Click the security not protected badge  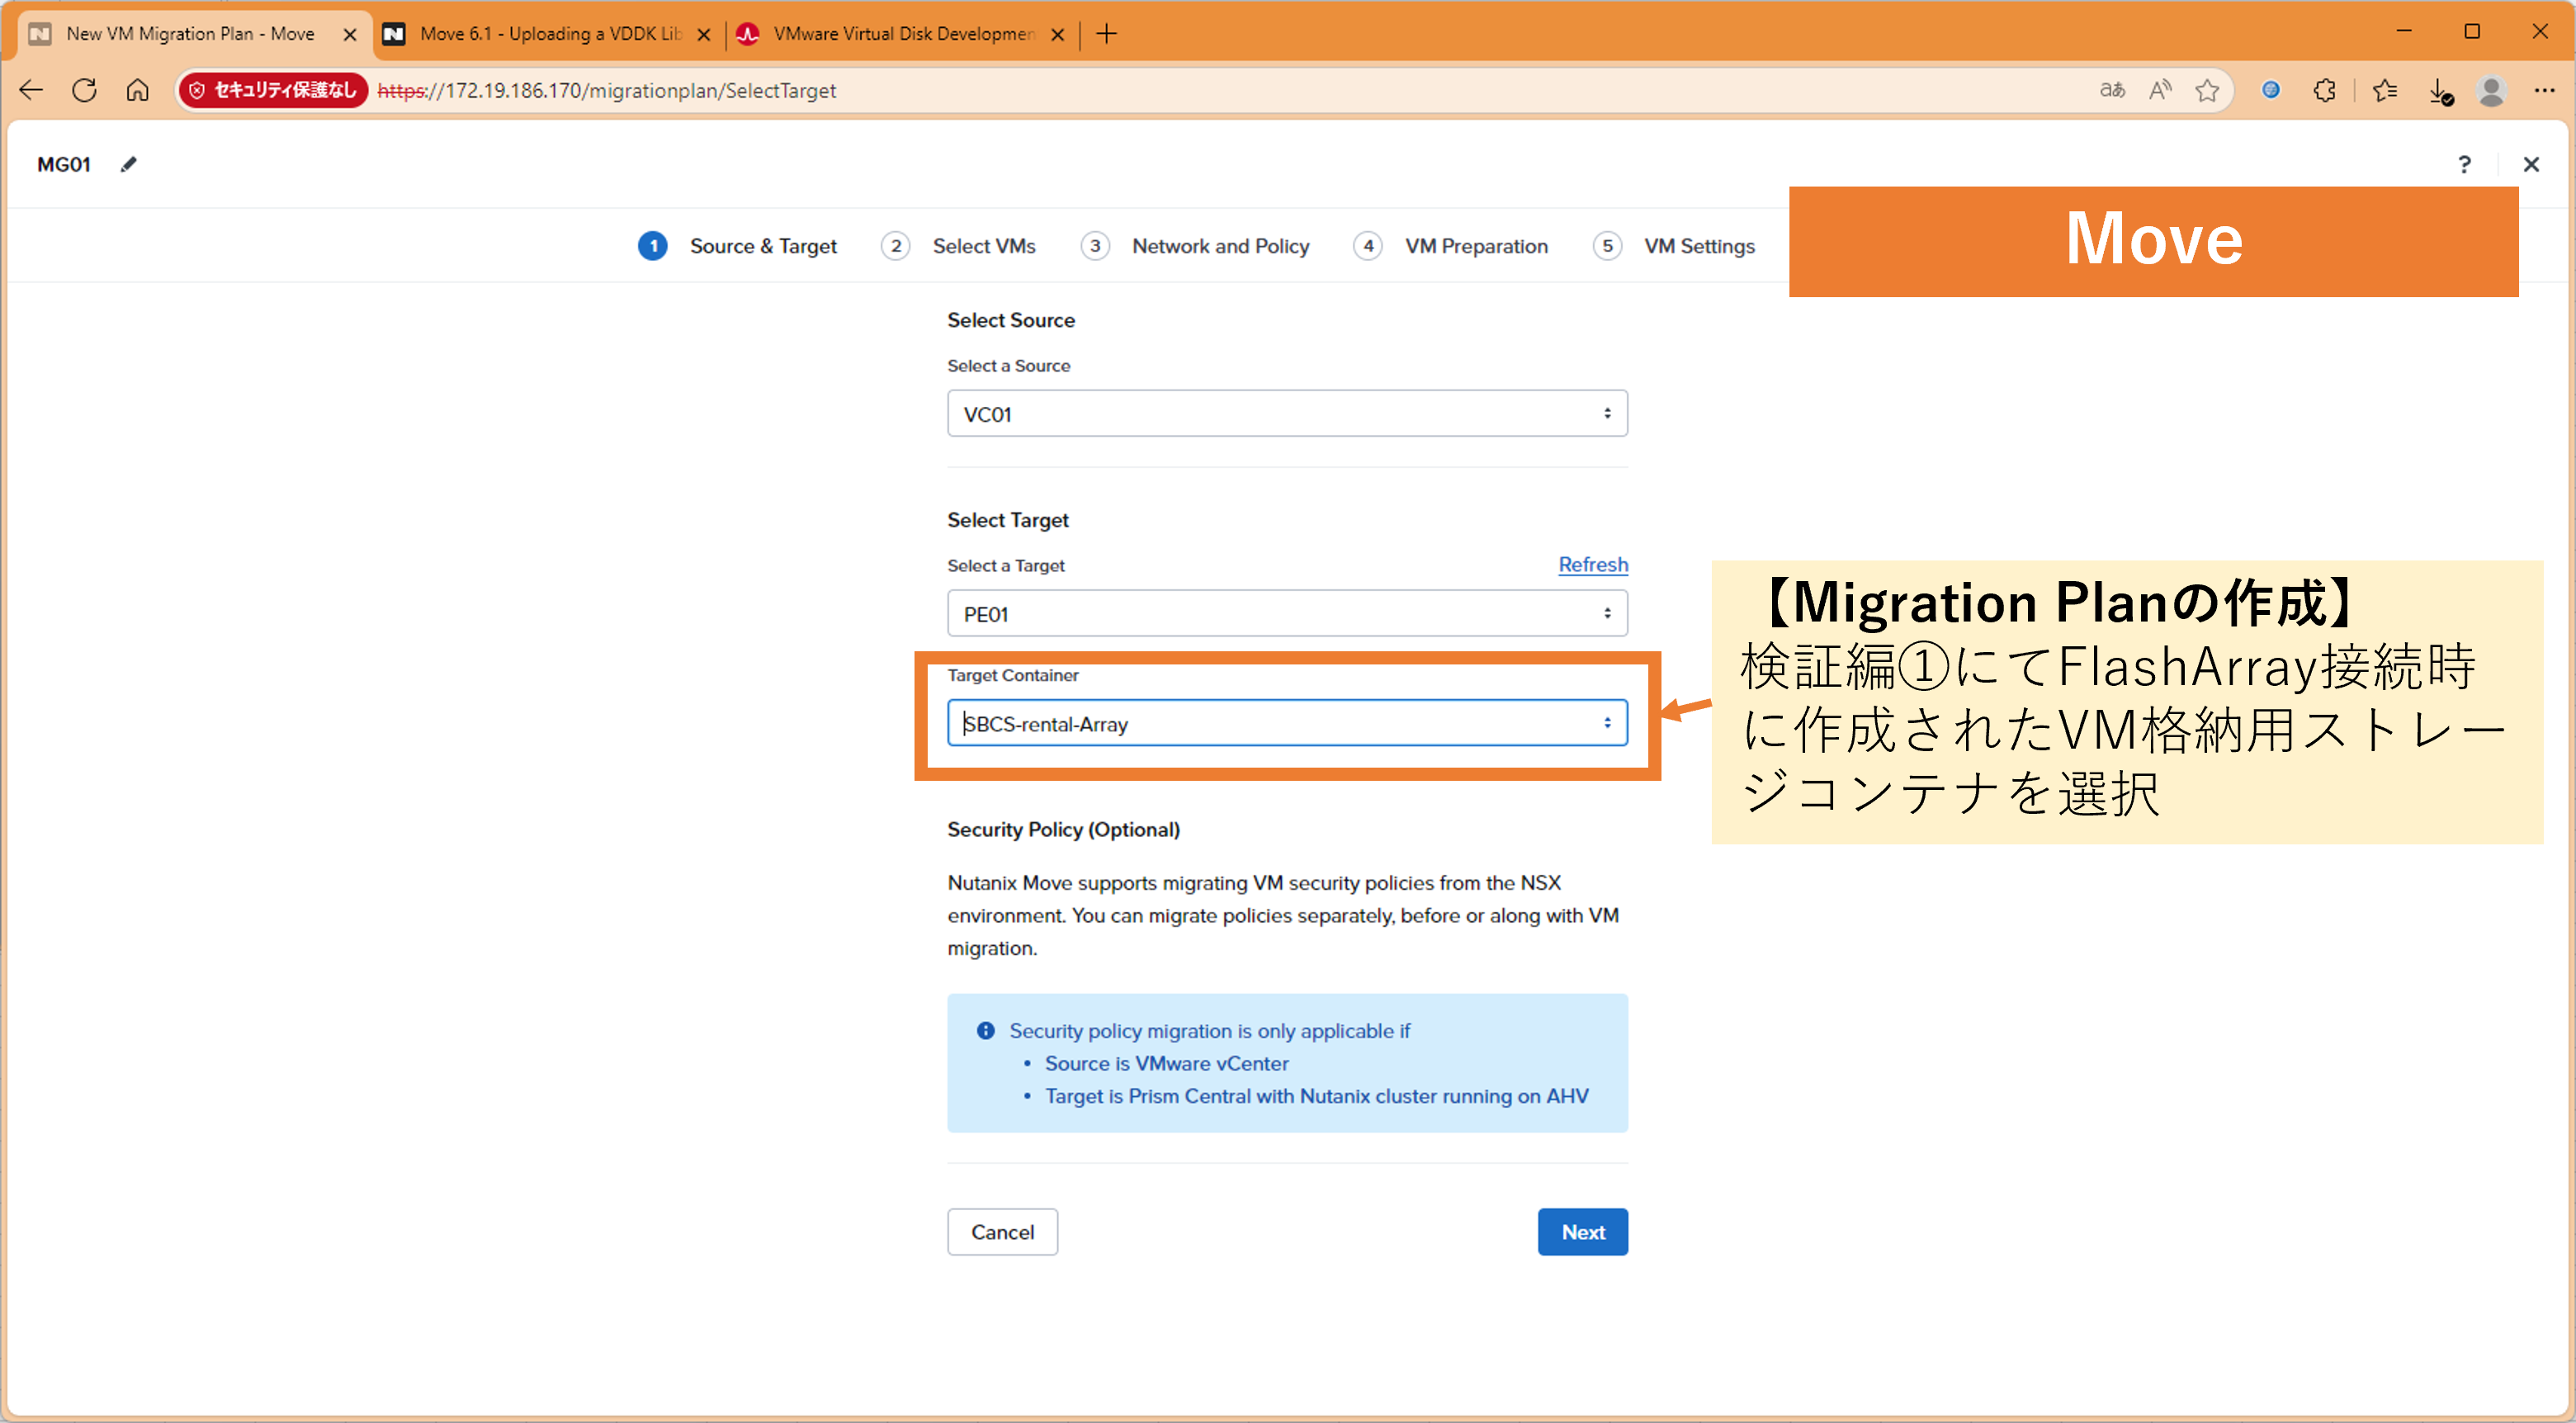tap(273, 90)
